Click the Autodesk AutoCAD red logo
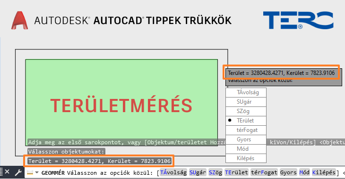345x179 pixels. click(x=19, y=20)
